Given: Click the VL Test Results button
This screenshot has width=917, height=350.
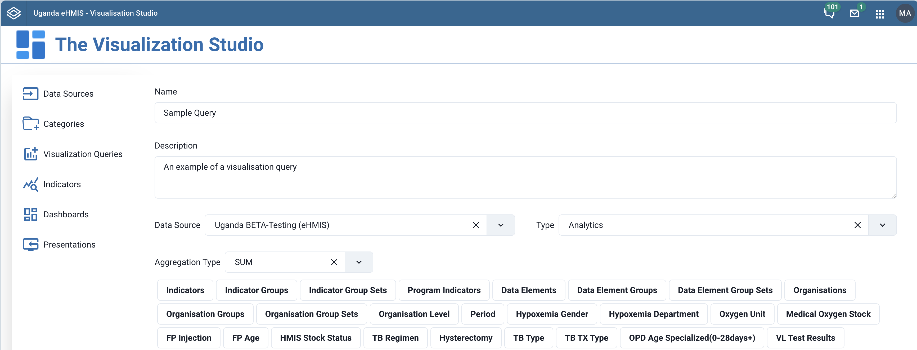Looking at the screenshot, I should (x=805, y=338).
